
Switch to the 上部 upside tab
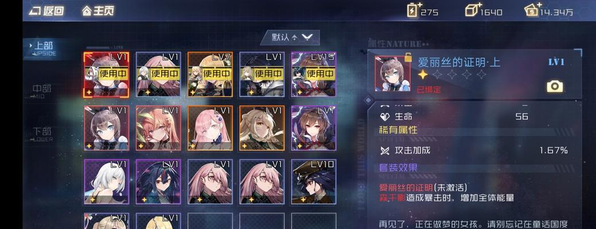[44, 49]
